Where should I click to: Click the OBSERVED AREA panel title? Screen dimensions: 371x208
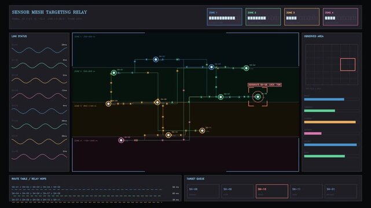pos(314,36)
